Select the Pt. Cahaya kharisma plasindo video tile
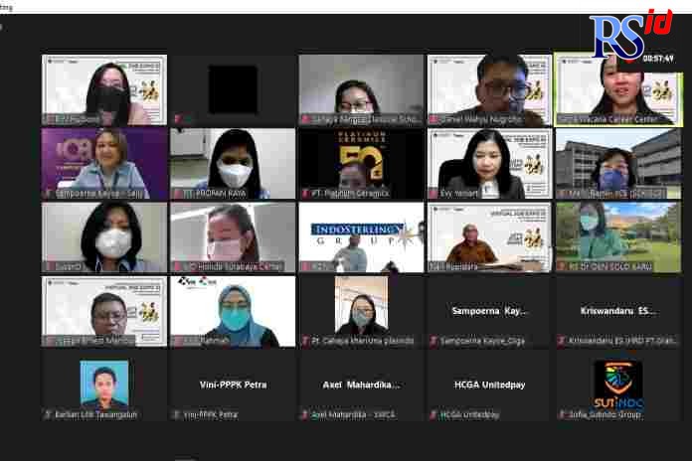 pyautogui.click(x=361, y=311)
